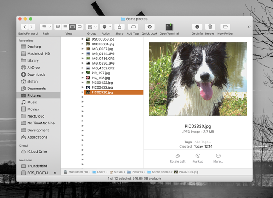This screenshot has width=273, height=198.
Task: Open Desktop in the sidebar
Action: click(x=38, y=47)
